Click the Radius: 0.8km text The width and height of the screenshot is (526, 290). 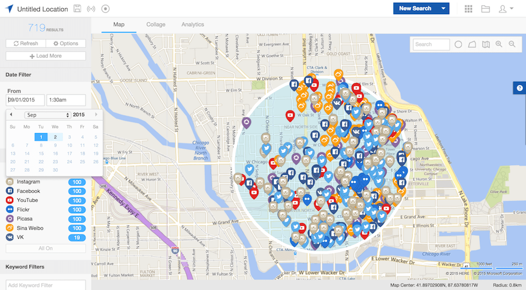click(507, 285)
